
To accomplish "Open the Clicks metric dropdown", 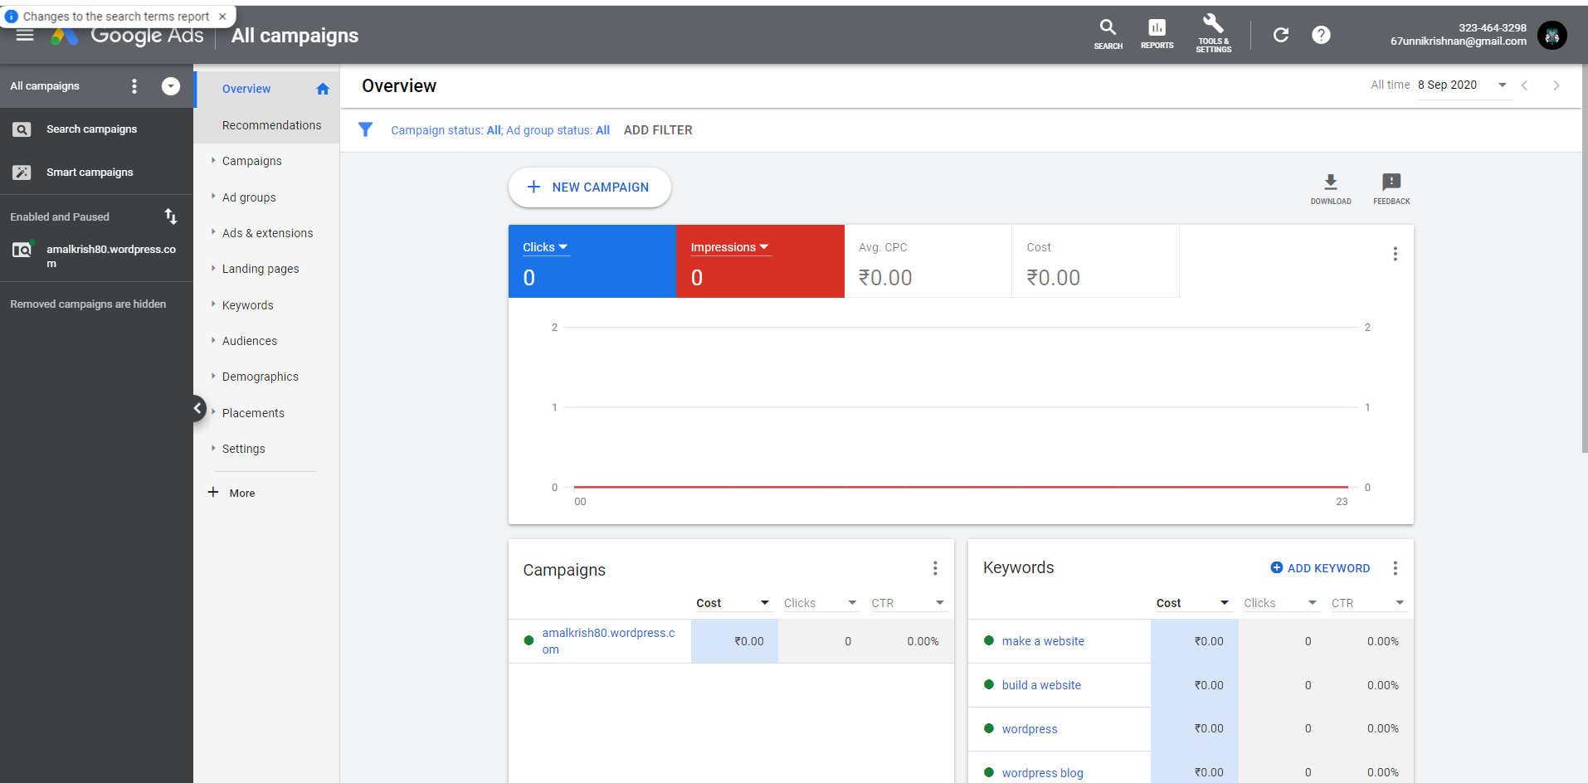I will 546,247.
